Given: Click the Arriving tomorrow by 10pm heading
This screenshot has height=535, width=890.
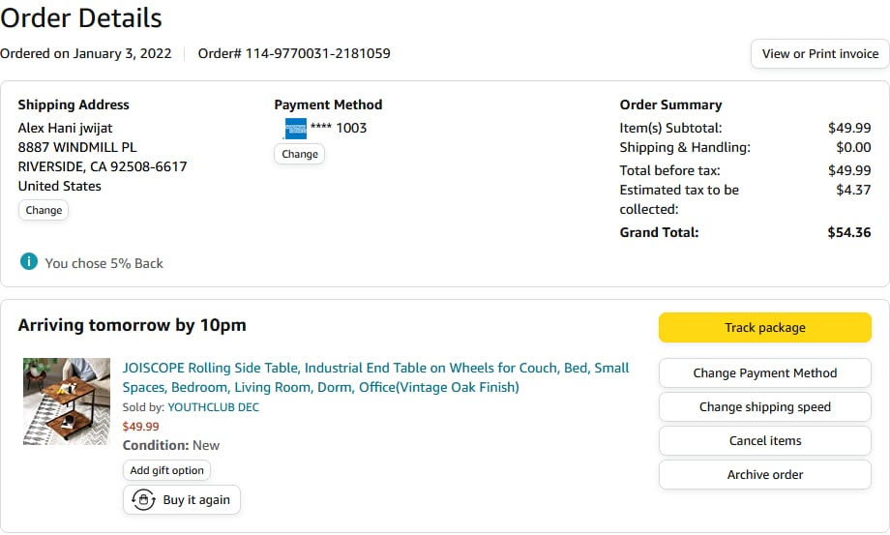Looking at the screenshot, I should [x=132, y=325].
